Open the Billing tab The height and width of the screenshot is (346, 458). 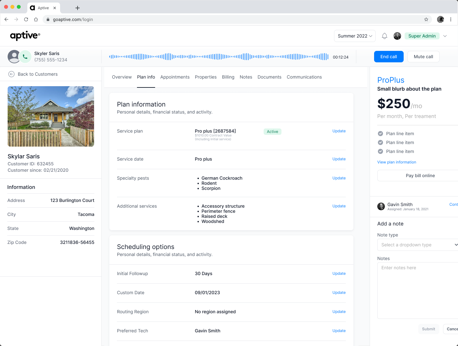pyautogui.click(x=228, y=77)
